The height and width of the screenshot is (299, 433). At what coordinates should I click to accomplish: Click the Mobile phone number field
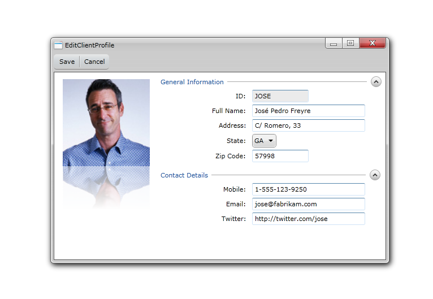(x=308, y=189)
